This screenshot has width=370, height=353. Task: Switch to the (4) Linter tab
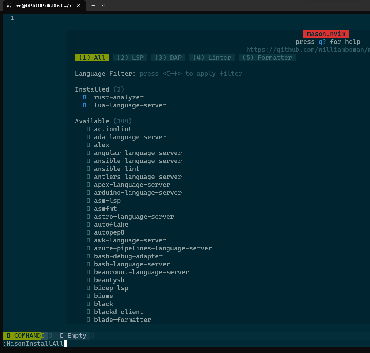coord(212,57)
